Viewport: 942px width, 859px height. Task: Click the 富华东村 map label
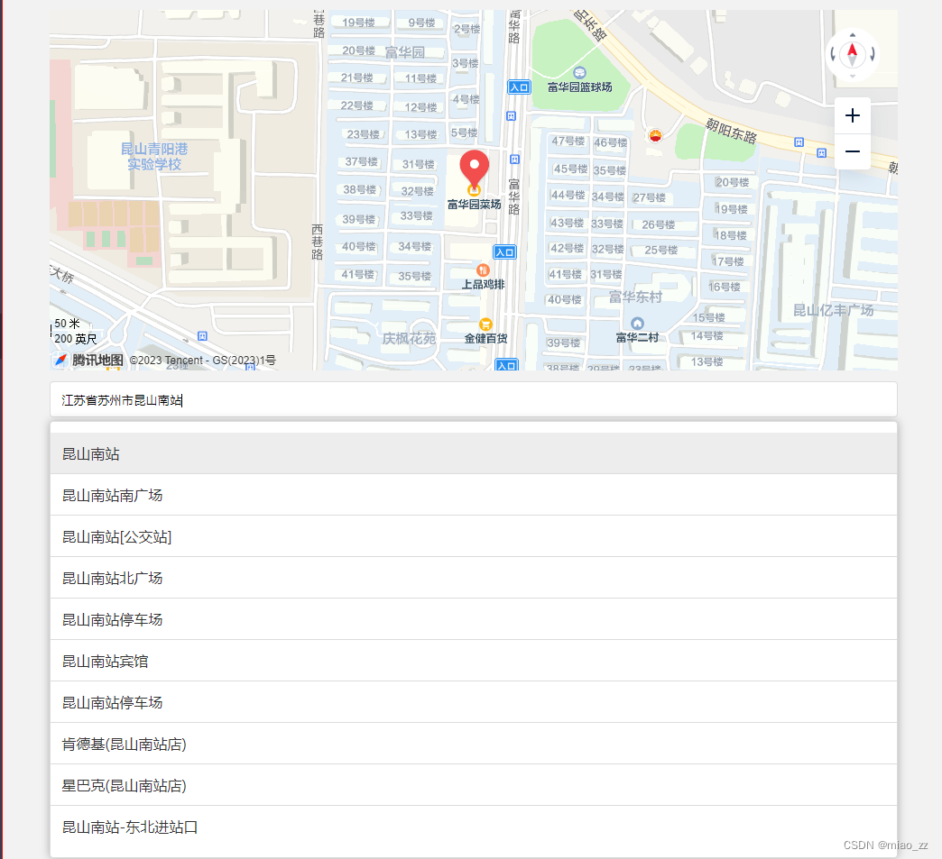coord(635,297)
